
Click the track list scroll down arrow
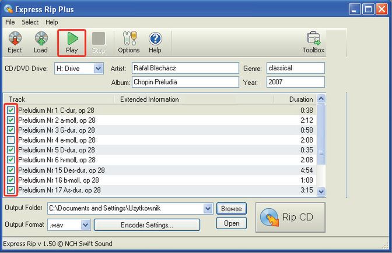tap(321, 191)
